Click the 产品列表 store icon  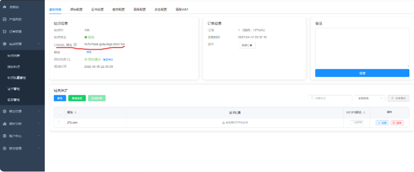click(5, 19)
